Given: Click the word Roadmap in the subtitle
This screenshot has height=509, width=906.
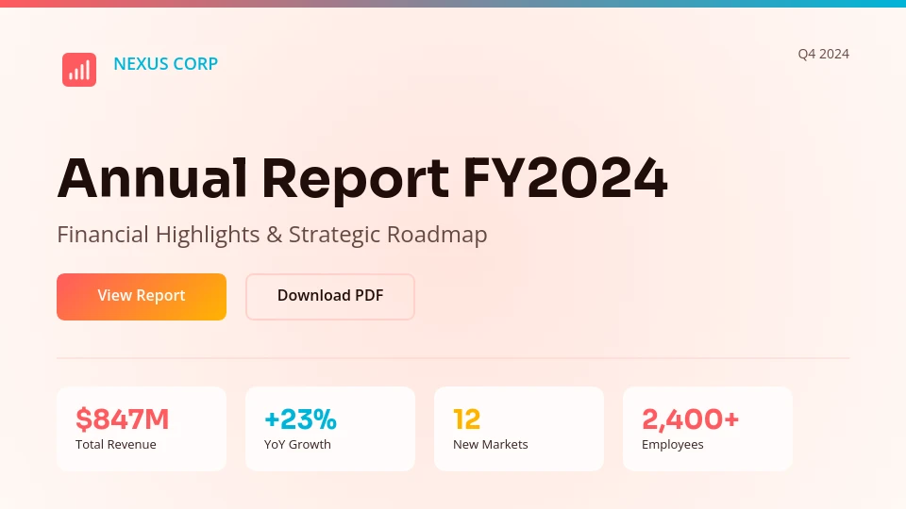Looking at the screenshot, I should 437,235.
